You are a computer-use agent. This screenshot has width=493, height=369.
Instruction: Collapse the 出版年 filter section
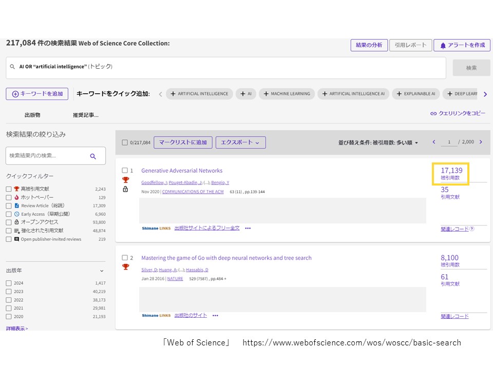[102, 271]
